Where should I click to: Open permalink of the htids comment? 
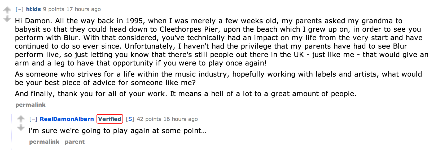pyautogui.click(x=30, y=105)
